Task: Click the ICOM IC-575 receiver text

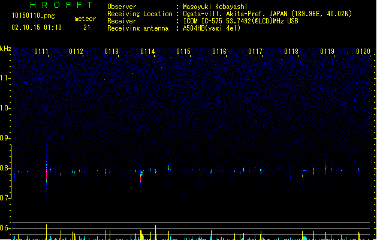Action: coord(240,21)
